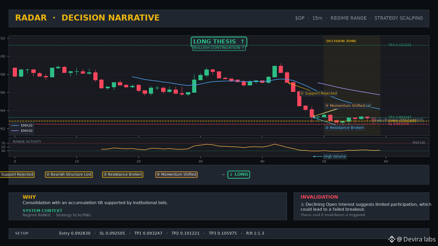The width and height of the screenshot is (438, 246).
Task: Click the $OP ticker in the header
Action: [300, 18]
